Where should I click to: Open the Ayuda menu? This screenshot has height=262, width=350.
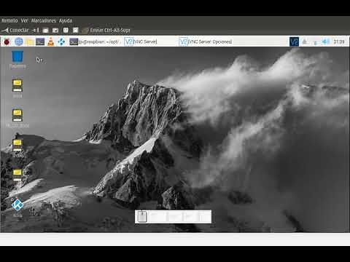click(66, 20)
